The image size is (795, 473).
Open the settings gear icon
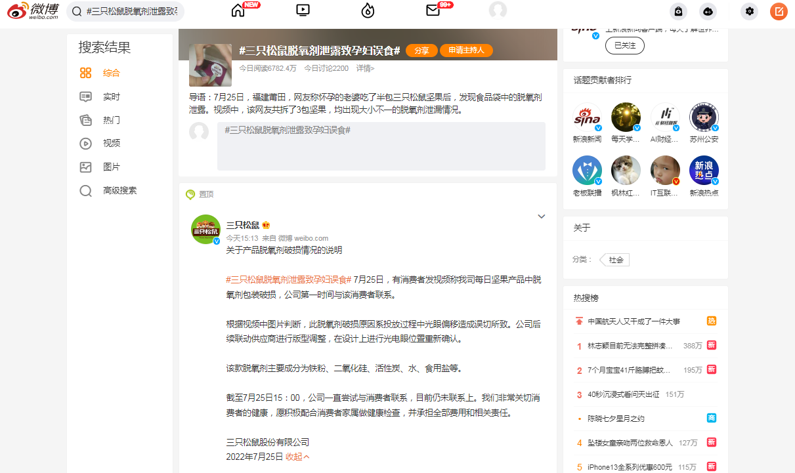[749, 11]
